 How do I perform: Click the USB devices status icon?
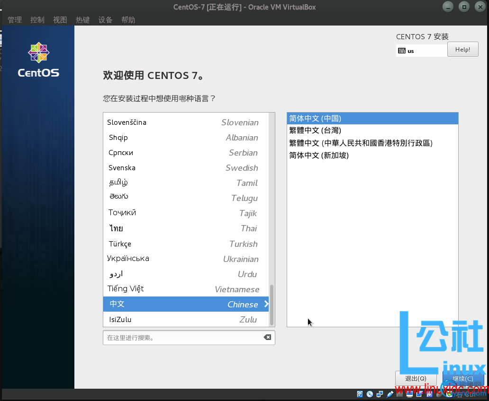tap(390, 394)
